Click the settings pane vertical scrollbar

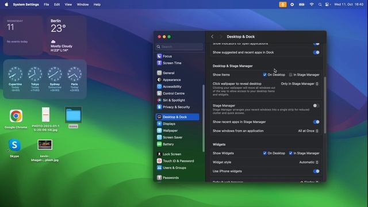(325, 105)
